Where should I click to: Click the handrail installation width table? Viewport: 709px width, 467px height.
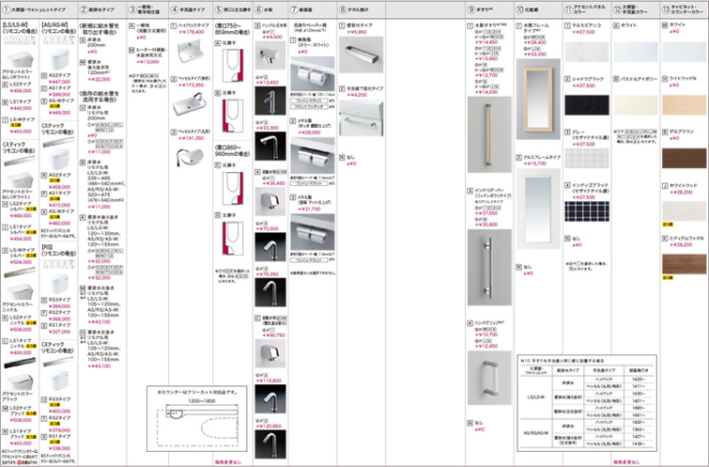pyautogui.click(x=587, y=403)
